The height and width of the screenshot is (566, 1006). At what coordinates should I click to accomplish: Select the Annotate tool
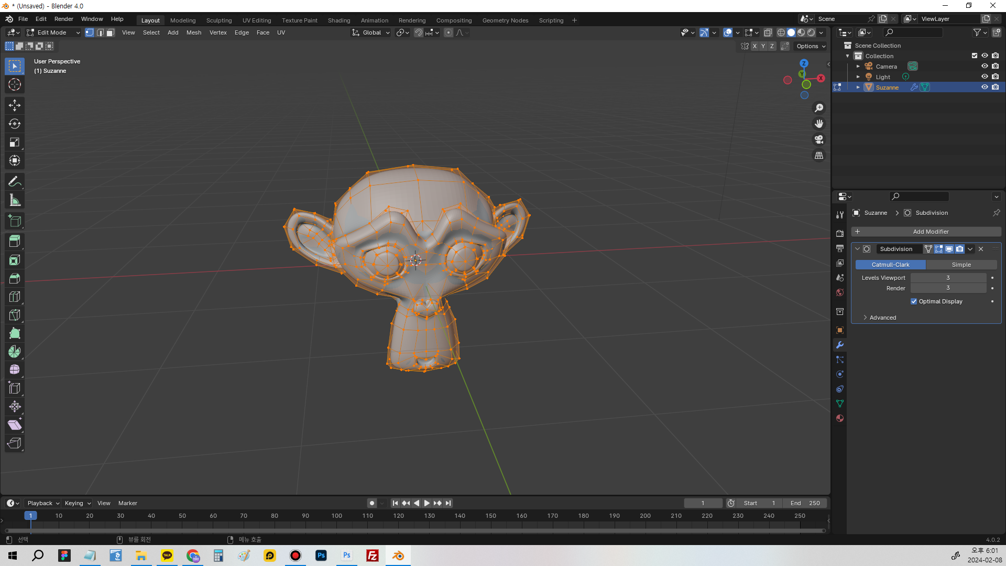15,182
